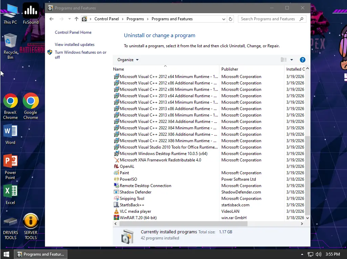Click the horizontal scrollbar right arrow
Image resolution: width=347 pixels, height=259 pixels.
coord(302,224)
